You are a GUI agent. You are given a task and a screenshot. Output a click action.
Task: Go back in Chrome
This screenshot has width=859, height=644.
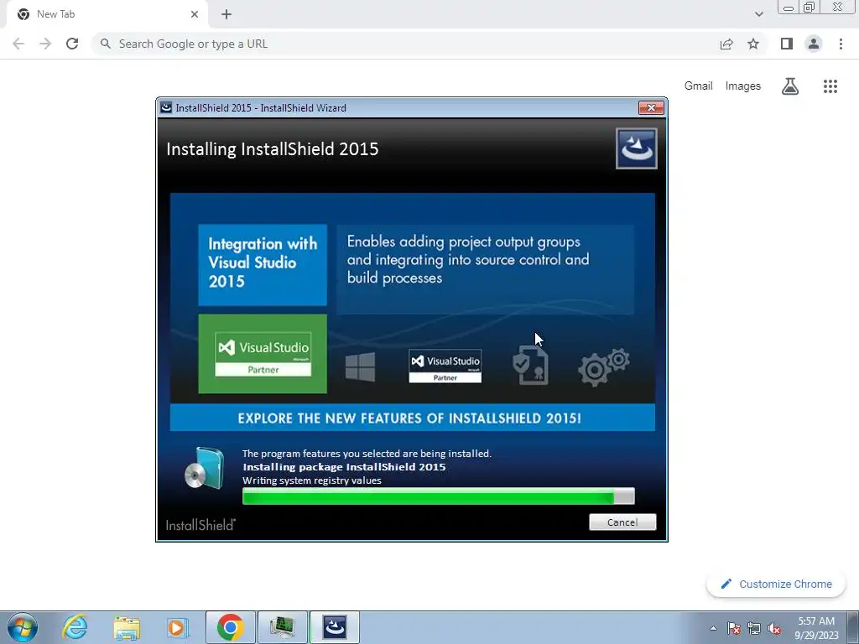coord(18,44)
